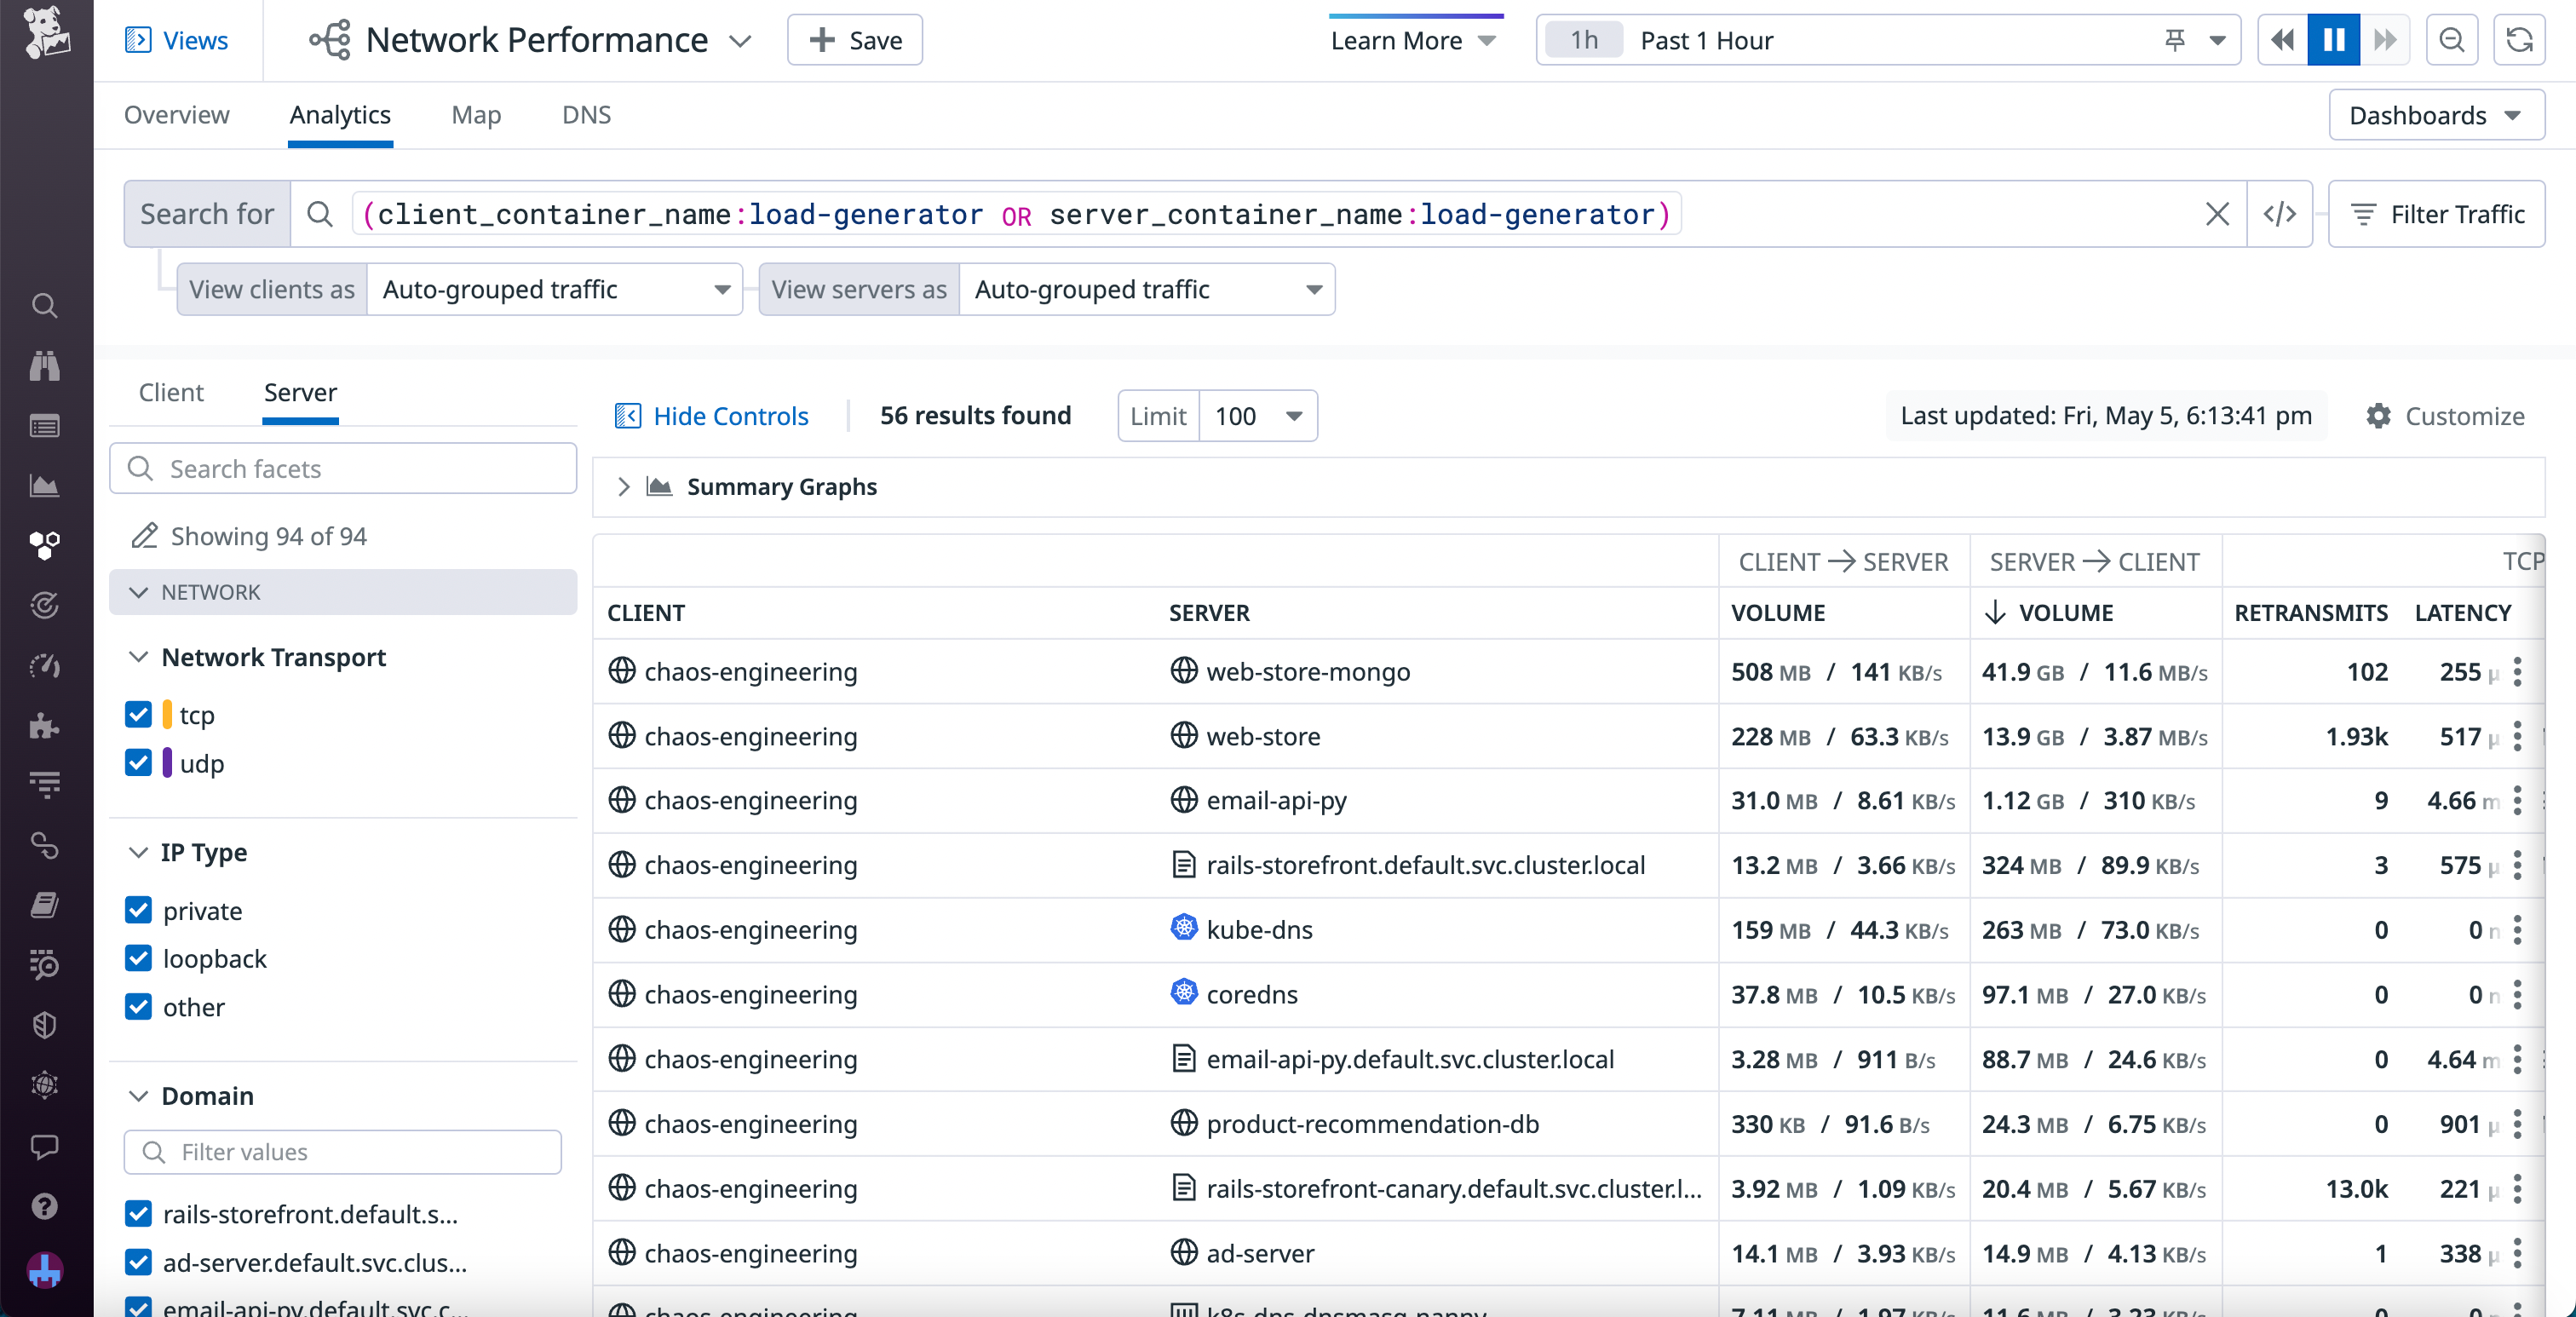Select the Client tab
2576x1317 pixels.
point(170,392)
